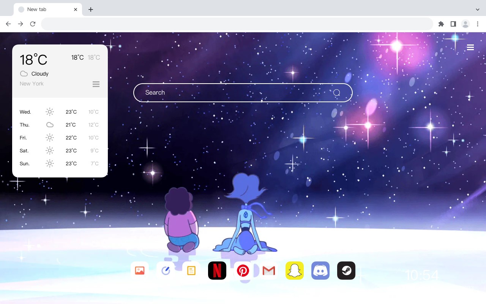Go forward to next page
The width and height of the screenshot is (486, 304).
click(x=21, y=24)
